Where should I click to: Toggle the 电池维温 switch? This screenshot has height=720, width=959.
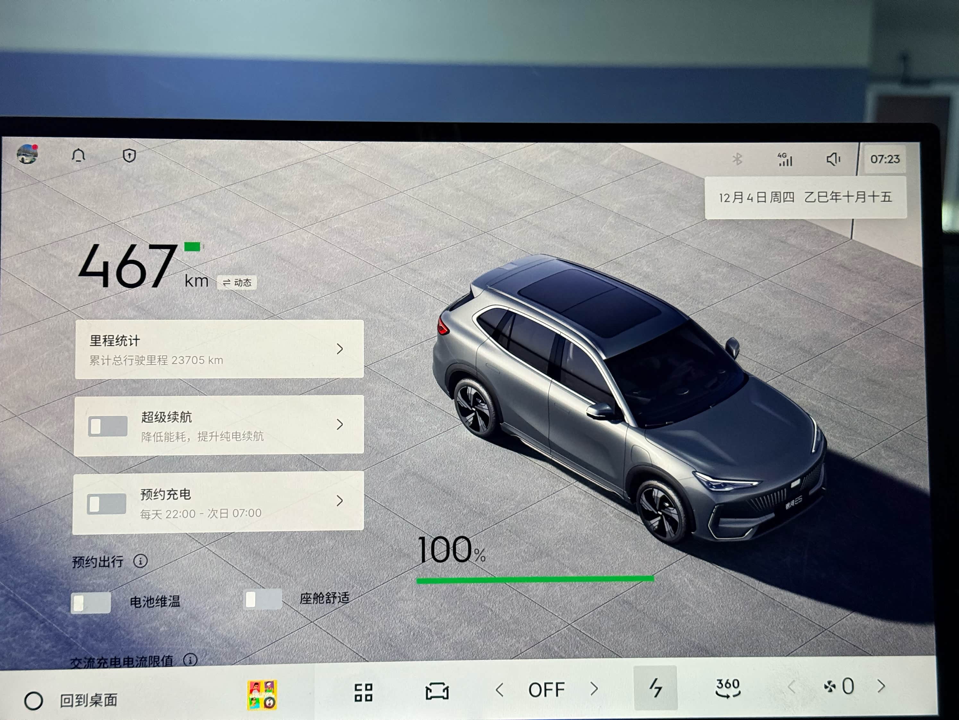click(91, 603)
